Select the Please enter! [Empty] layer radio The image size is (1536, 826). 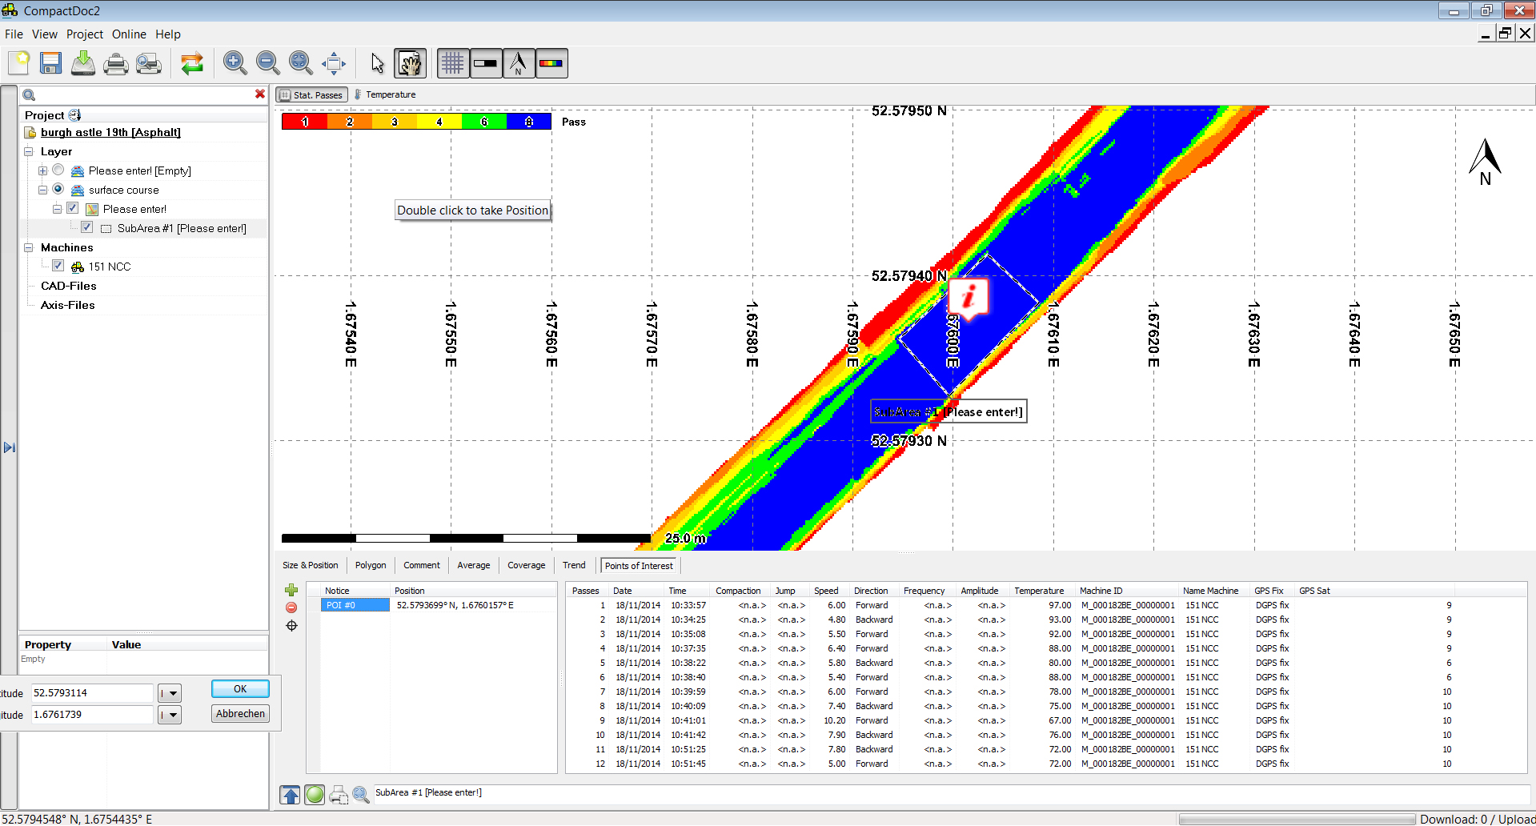click(58, 170)
